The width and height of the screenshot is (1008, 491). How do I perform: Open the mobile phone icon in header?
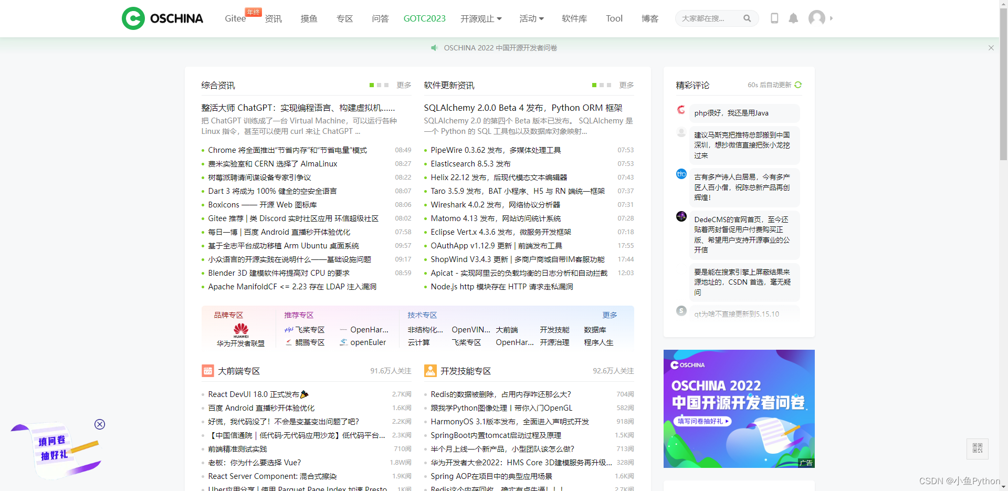[774, 18]
